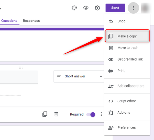Open Add-ons from the menu

(127, 112)
